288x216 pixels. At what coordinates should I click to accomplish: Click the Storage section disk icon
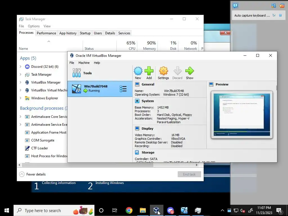137,152
